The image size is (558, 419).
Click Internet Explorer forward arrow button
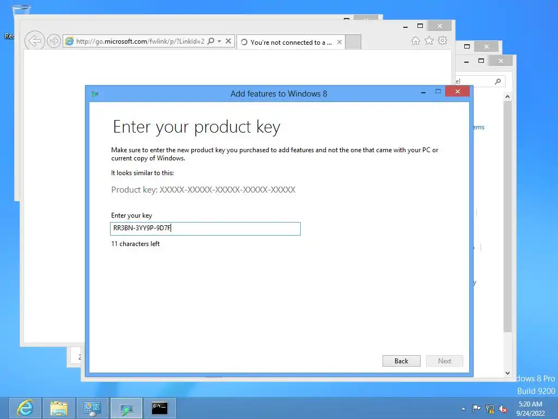[x=54, y=41]
